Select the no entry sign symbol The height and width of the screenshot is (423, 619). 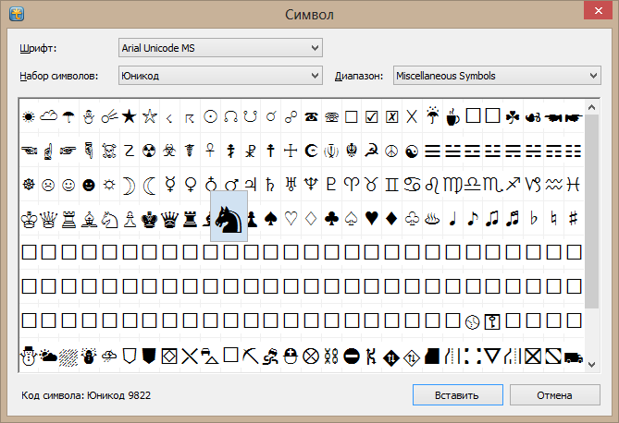pyautogui.click(x=352, y=357)
